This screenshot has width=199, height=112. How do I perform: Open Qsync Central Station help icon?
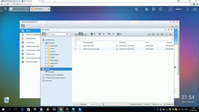coord(176,26)
